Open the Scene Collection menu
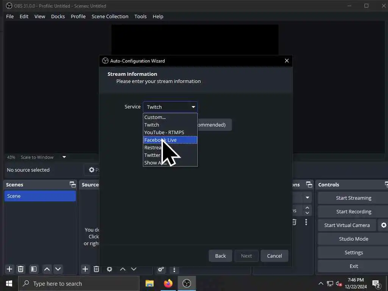Viewport: 388px width, 291px height. [110, 16]
